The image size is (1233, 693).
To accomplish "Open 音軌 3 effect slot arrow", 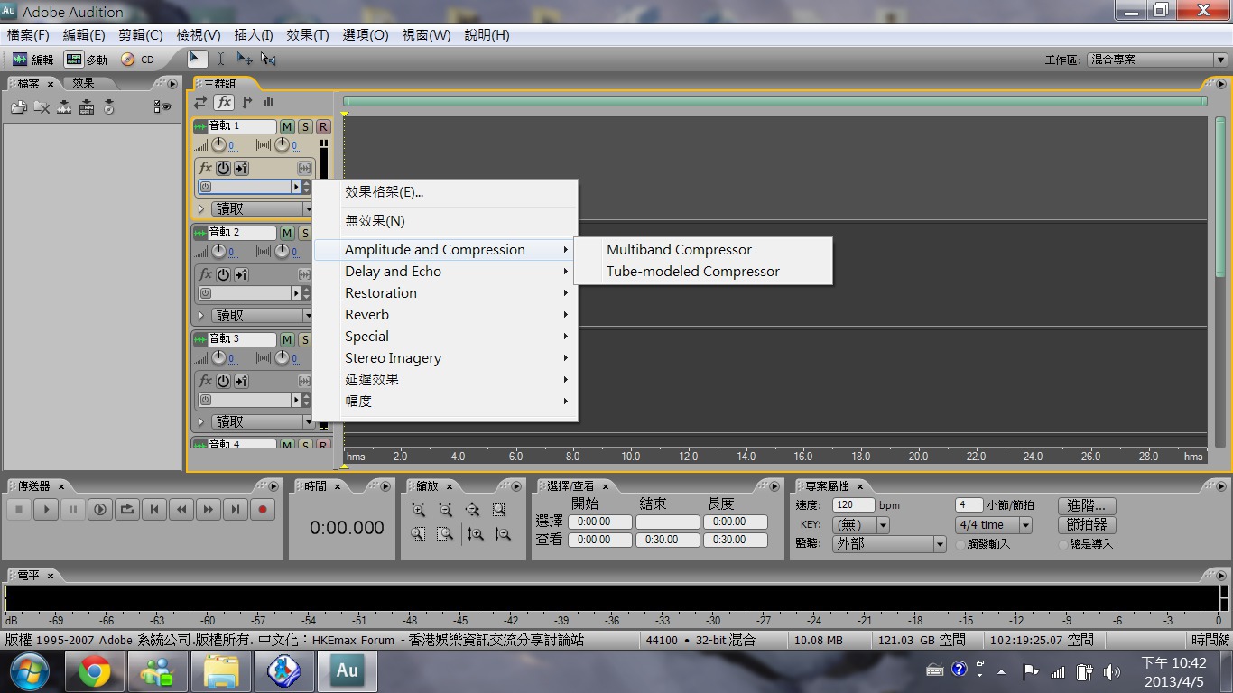I will click(x=295, y=400).
